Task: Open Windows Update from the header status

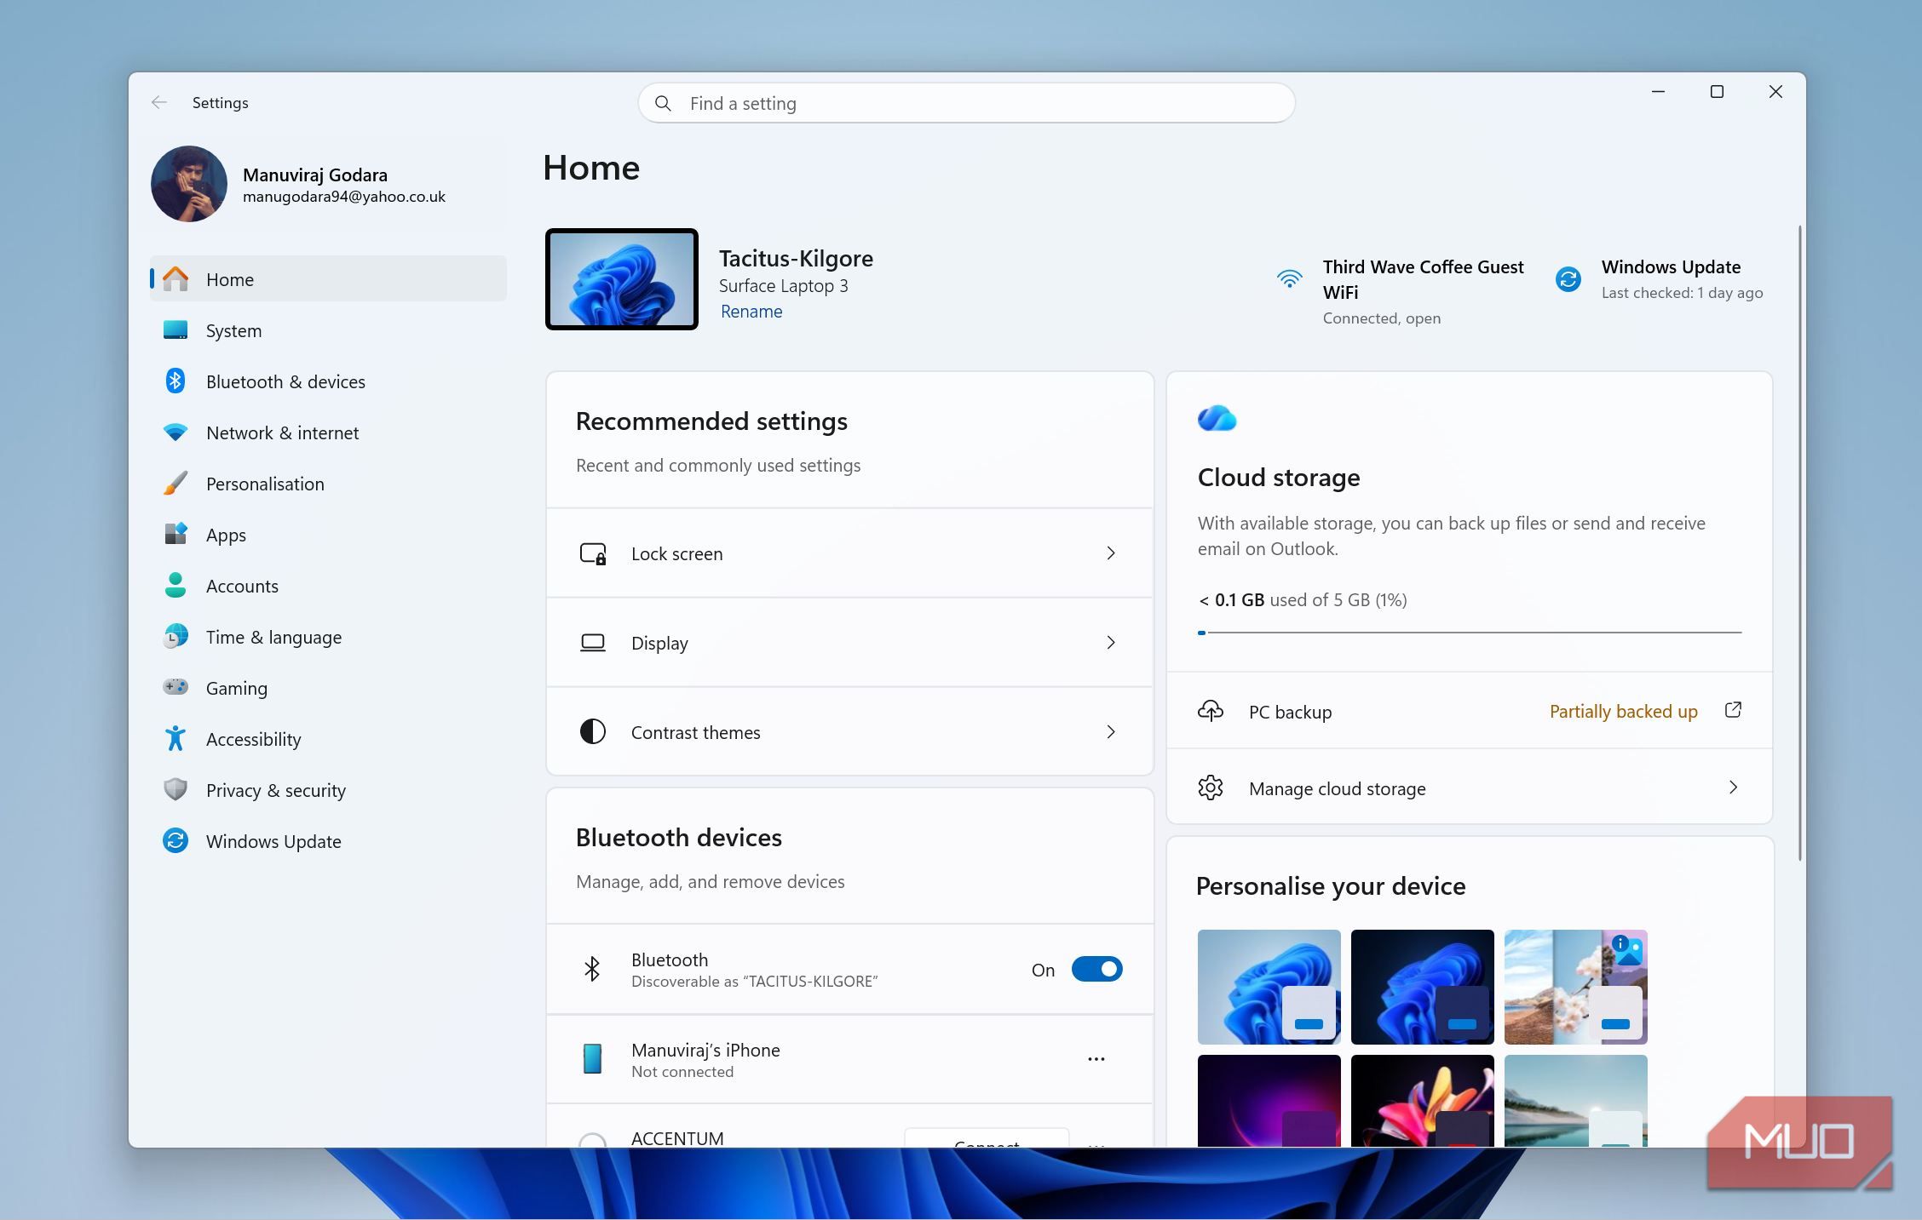Action: coord(1659,279)
